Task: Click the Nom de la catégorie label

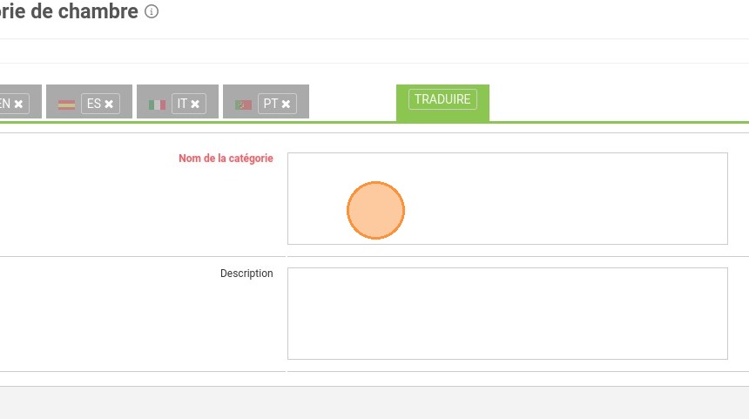Action: click(226, 159)
